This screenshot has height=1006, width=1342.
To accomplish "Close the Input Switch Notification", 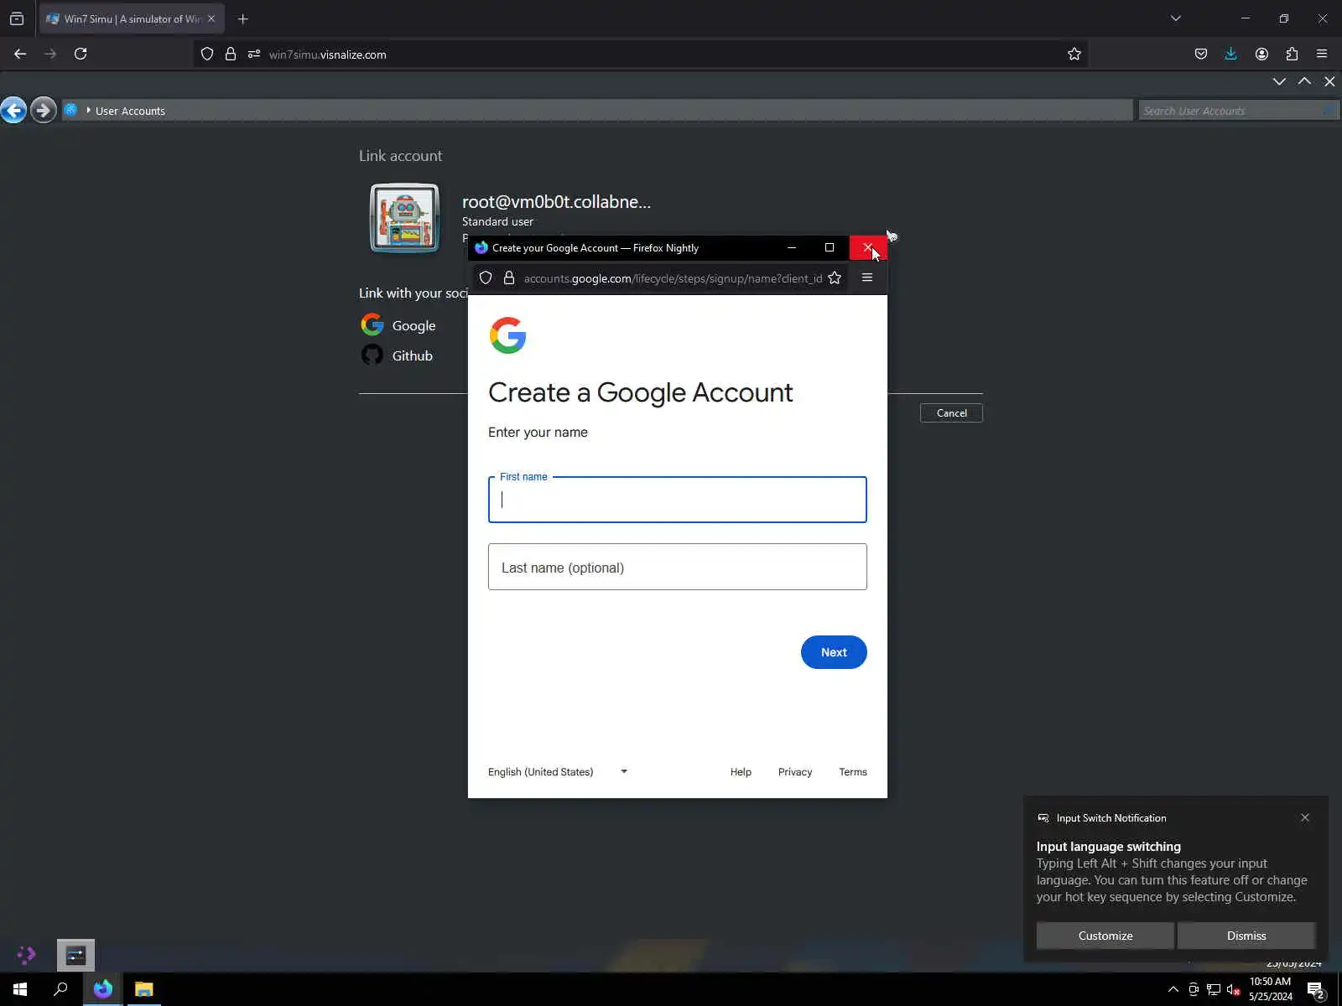I will point(1305,817).
